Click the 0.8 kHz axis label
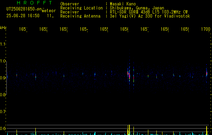 coord(3,94)
